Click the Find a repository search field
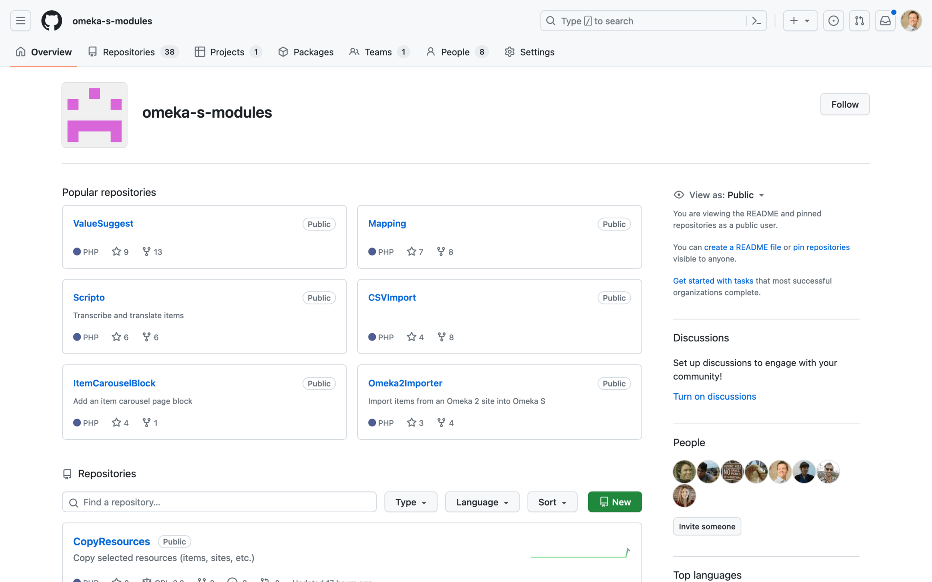The image size is (932, 582). pyautogui.click(x=219, y=502)
